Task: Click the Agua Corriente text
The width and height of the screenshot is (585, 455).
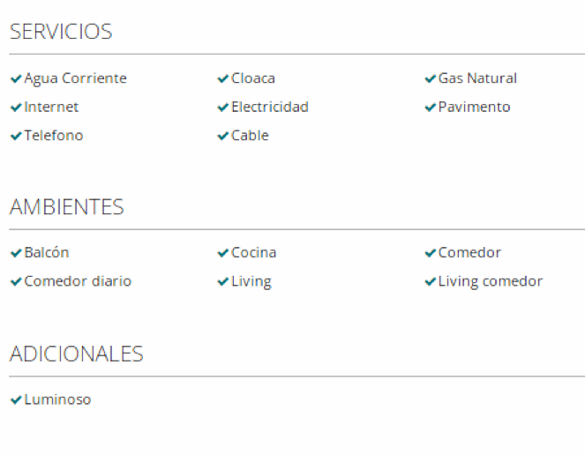Action: click(75, 79)
